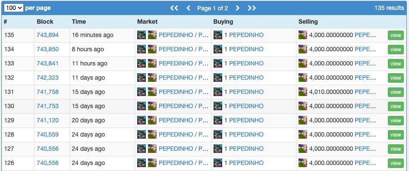The image size is (409, 171).
Task: Go to next page with right chevron
Action: (237, 8)
